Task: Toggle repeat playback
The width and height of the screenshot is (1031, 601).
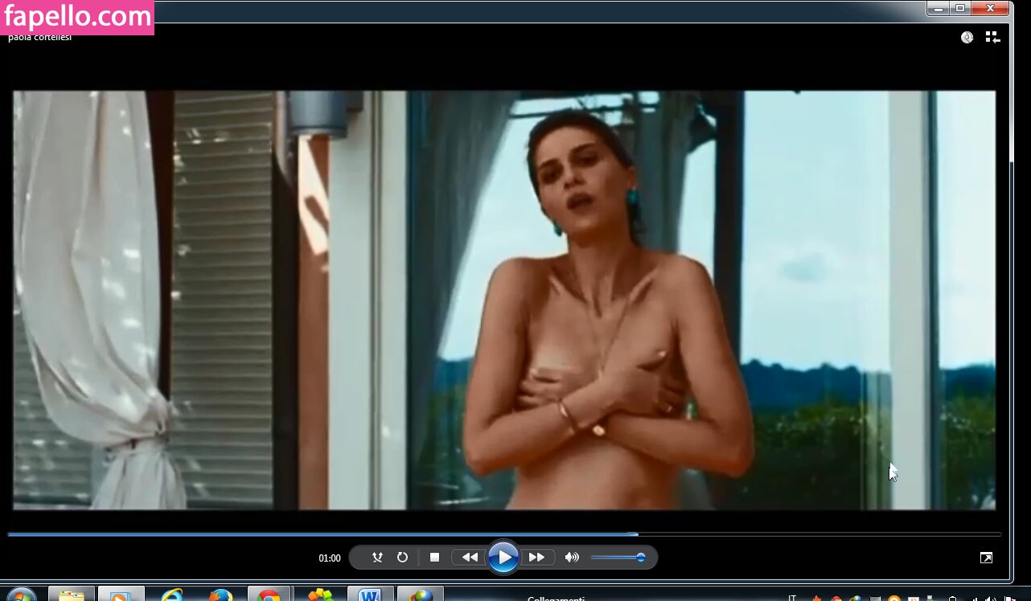Action: click(x=402, y=557)
